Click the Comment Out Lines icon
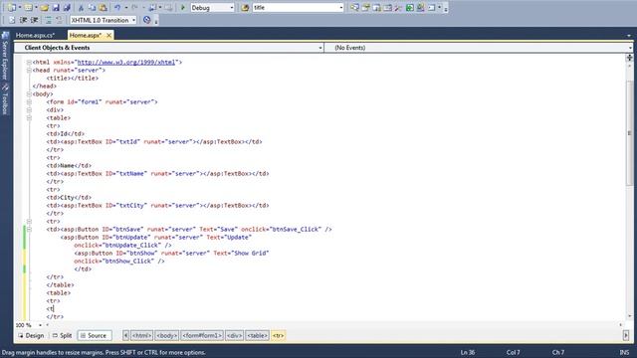 point(48,20)
